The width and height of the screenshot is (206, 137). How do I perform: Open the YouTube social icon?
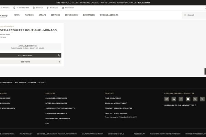(188, 99)
